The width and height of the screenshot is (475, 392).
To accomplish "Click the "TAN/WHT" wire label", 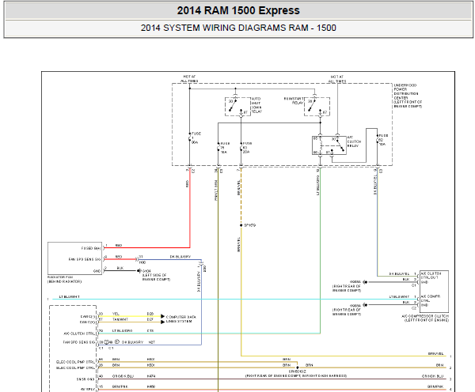I will pos(120,319).
